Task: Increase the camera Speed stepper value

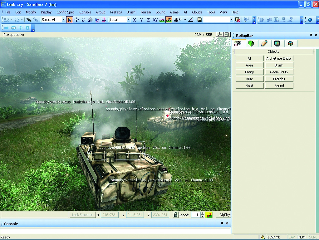Action: tap(202, 213)
